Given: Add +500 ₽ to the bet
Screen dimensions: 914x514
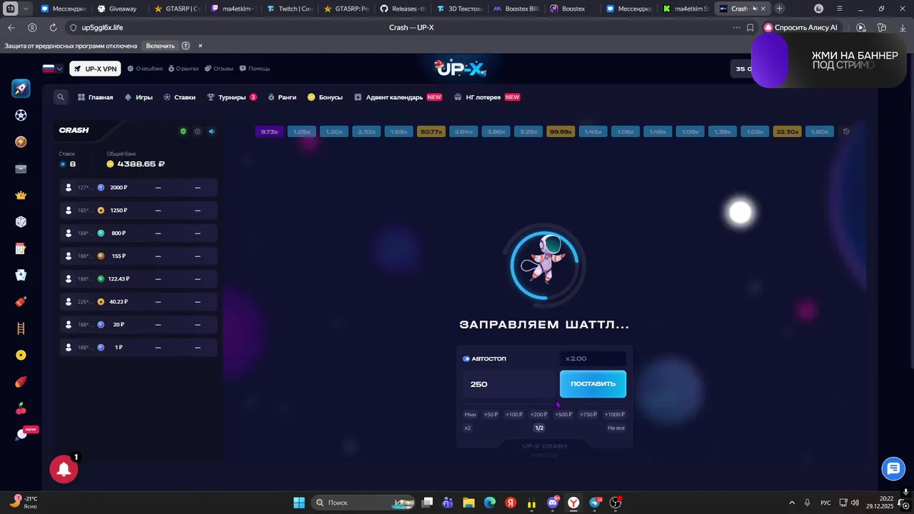Looking at the screenshot, I should click(x=563, y=415).
